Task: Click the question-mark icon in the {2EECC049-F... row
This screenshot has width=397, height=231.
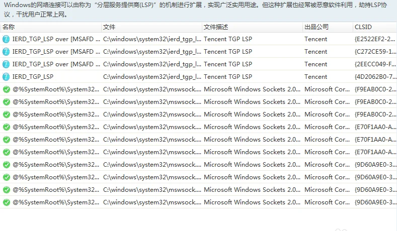Action: pyautogui.click(x=6, y=64)
